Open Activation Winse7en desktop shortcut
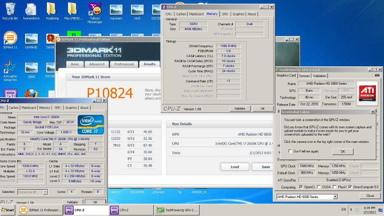384x216 pixels. coord(10,71)
